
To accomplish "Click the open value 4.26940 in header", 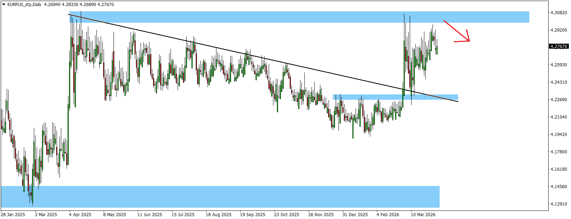I will [x=52, y=5].
